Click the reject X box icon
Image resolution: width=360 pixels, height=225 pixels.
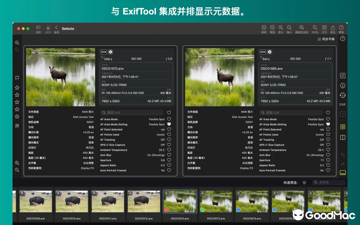17,126
